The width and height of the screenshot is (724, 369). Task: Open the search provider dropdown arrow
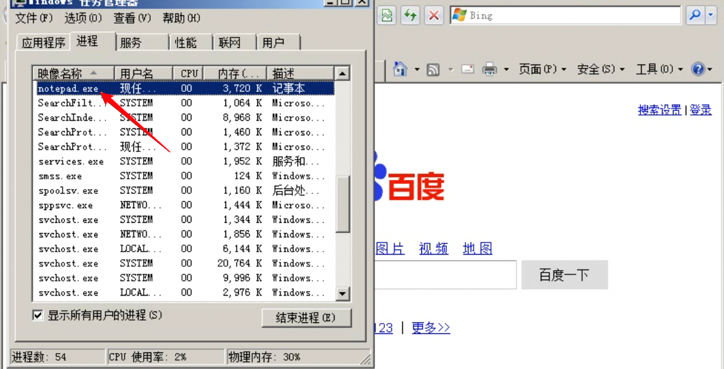[x=710, y=15]
